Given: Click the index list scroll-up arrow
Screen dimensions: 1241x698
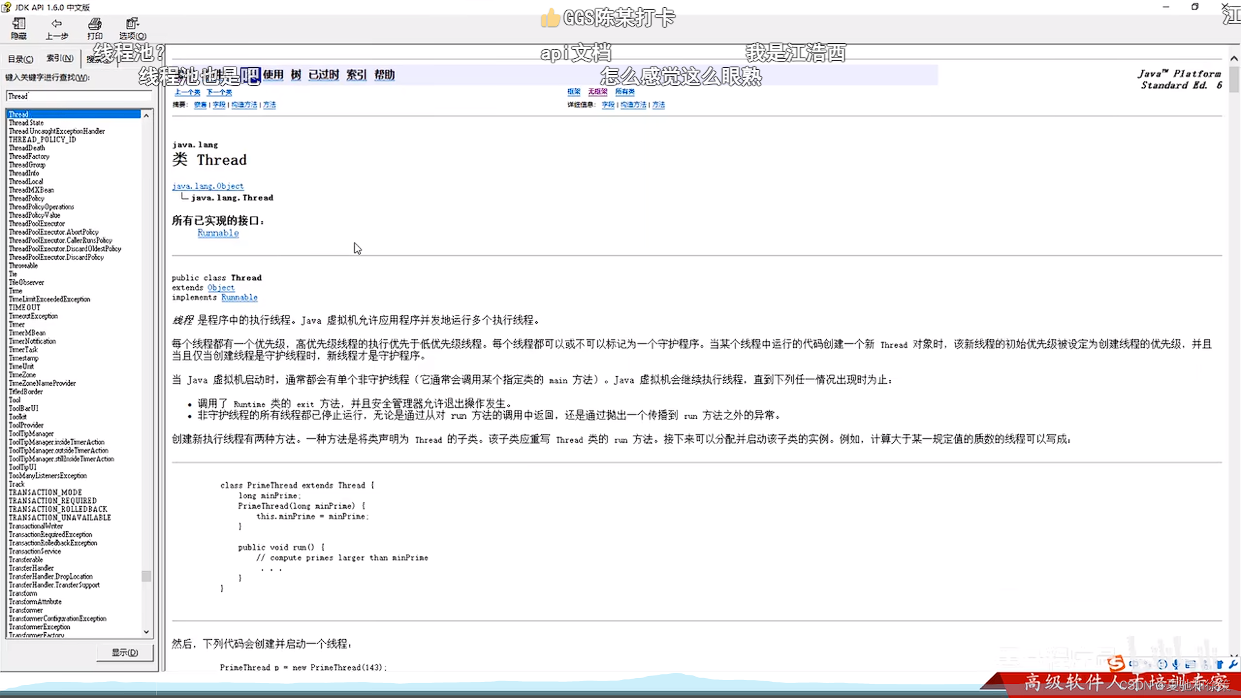Looking at the screenshot, I should coord(146,115).
